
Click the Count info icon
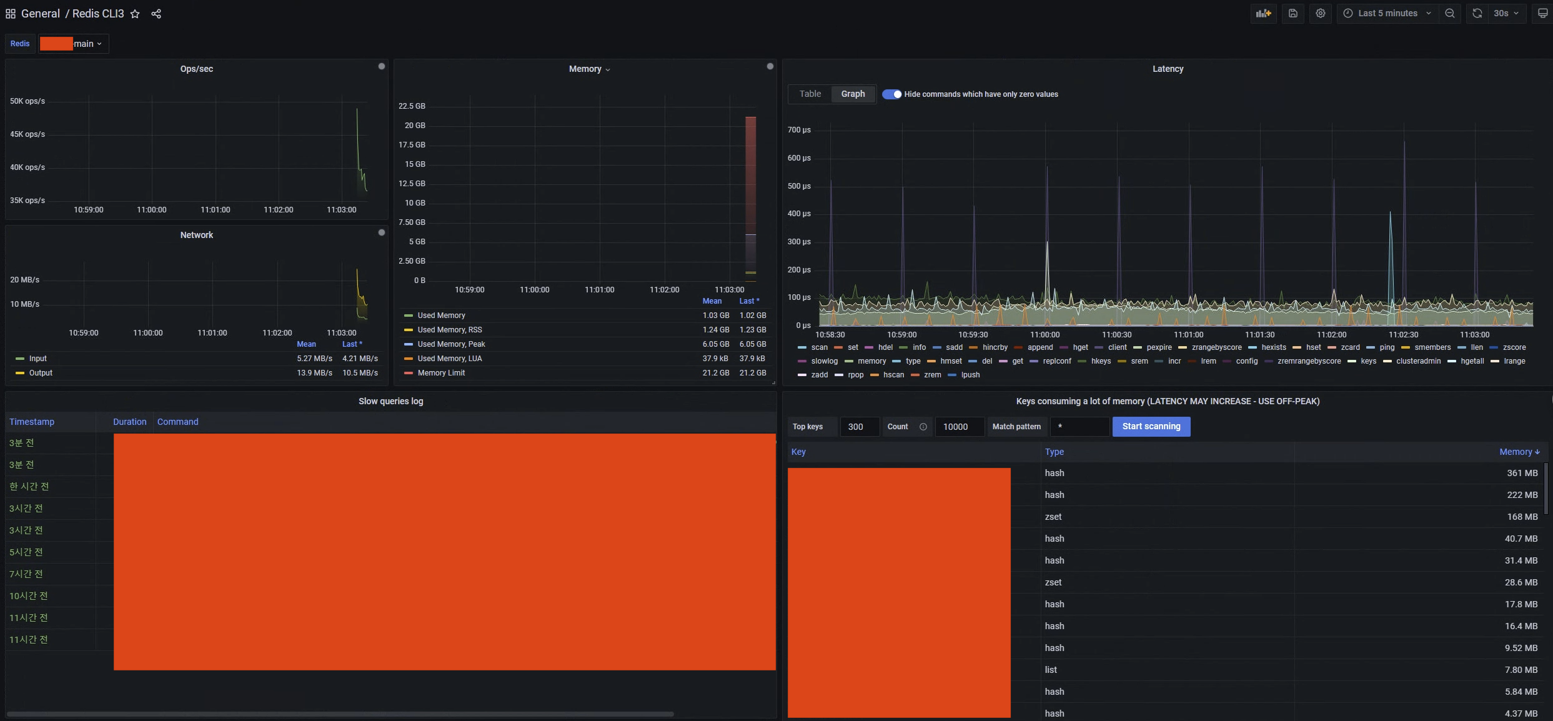coord(923,427)
